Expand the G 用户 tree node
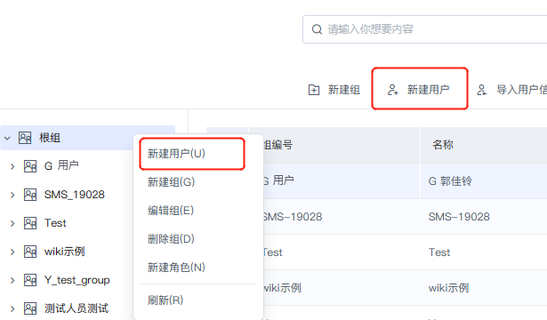 12,166
